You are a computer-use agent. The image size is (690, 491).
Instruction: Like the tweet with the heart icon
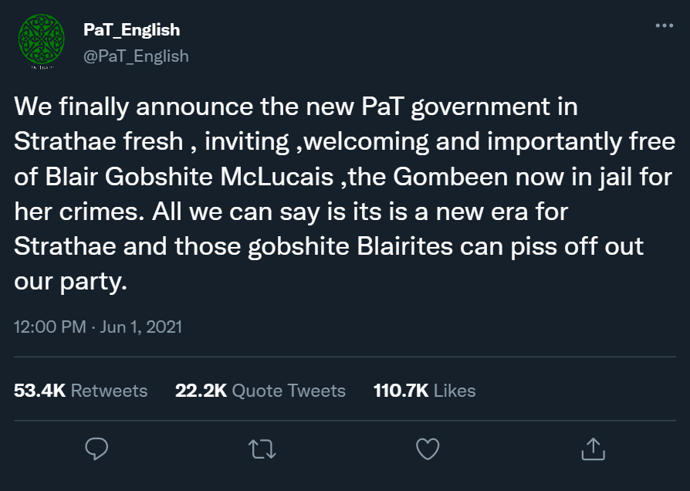tap(428, 449)
